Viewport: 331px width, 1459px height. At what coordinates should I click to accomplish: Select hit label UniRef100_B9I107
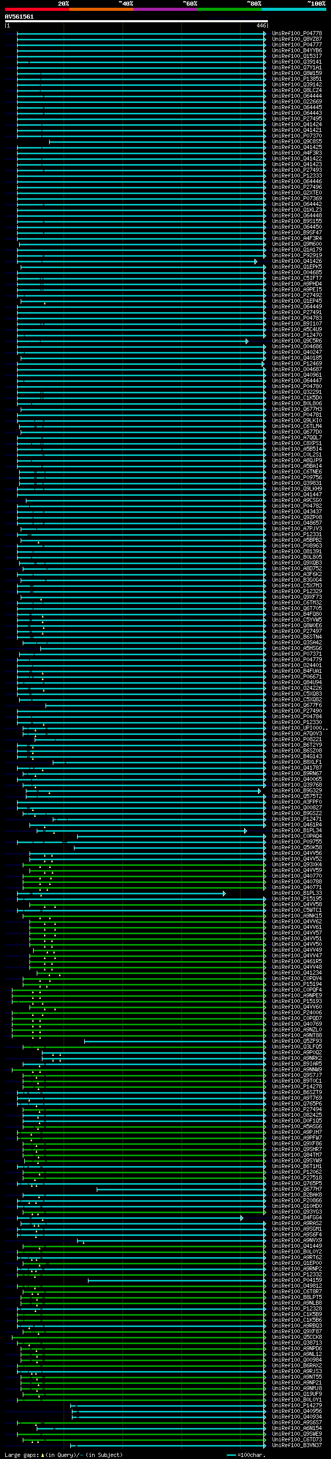coord(297,324)
